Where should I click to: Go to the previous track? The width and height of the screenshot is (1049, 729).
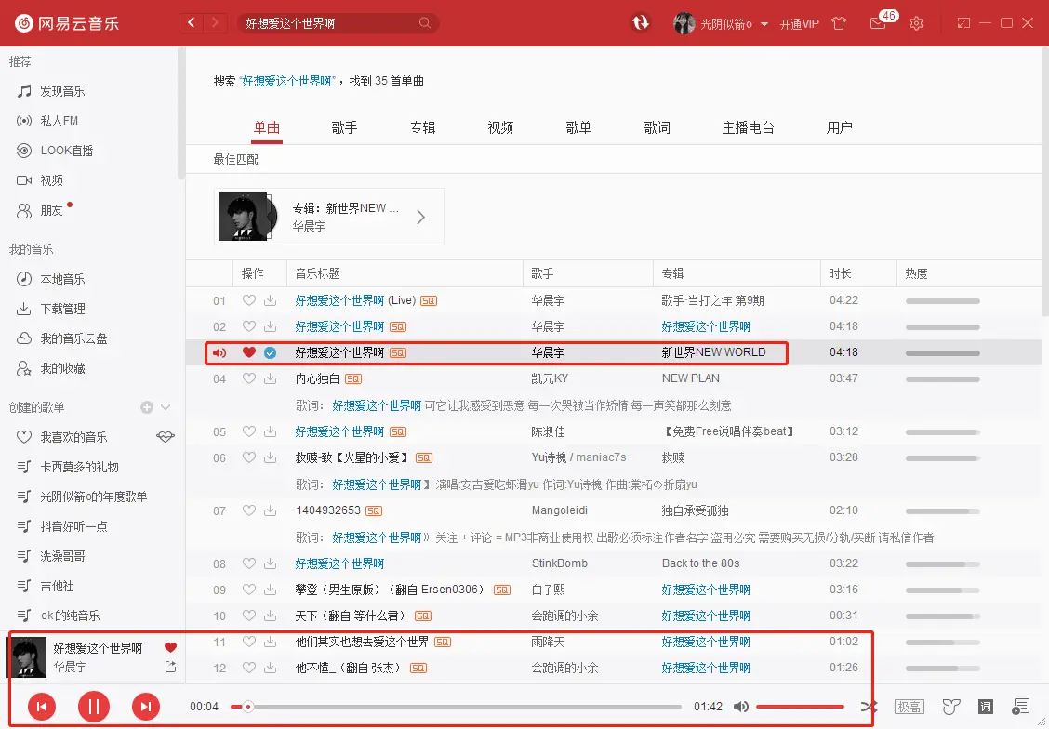click(x=42, y=707)
